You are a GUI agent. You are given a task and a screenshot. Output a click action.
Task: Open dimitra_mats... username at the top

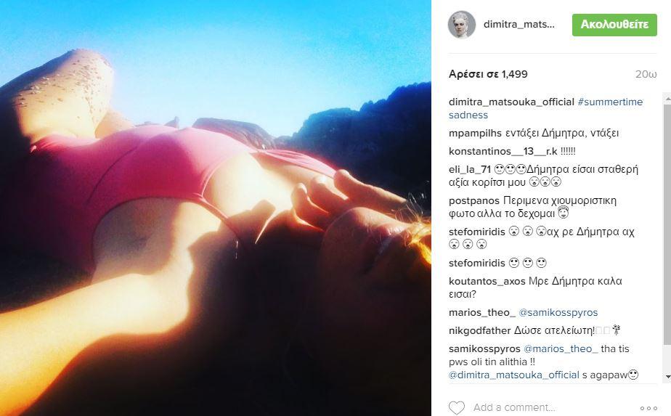tap(519, 25)
